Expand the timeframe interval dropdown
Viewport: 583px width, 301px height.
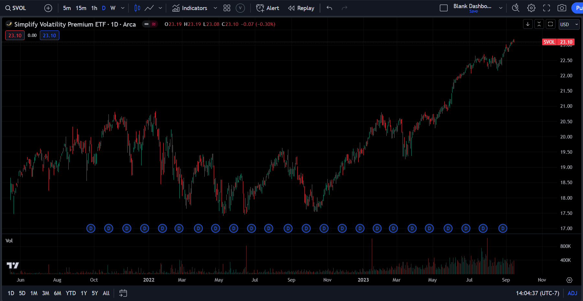tap(123, 8)
